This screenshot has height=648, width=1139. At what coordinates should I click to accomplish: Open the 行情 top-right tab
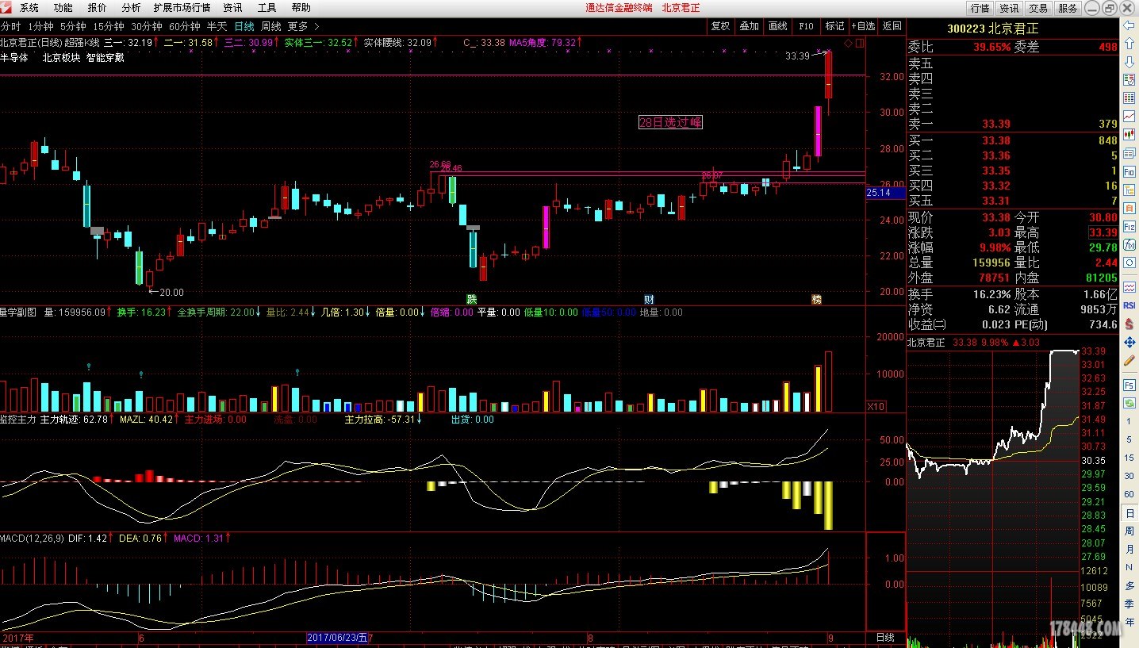click(980, 8)
